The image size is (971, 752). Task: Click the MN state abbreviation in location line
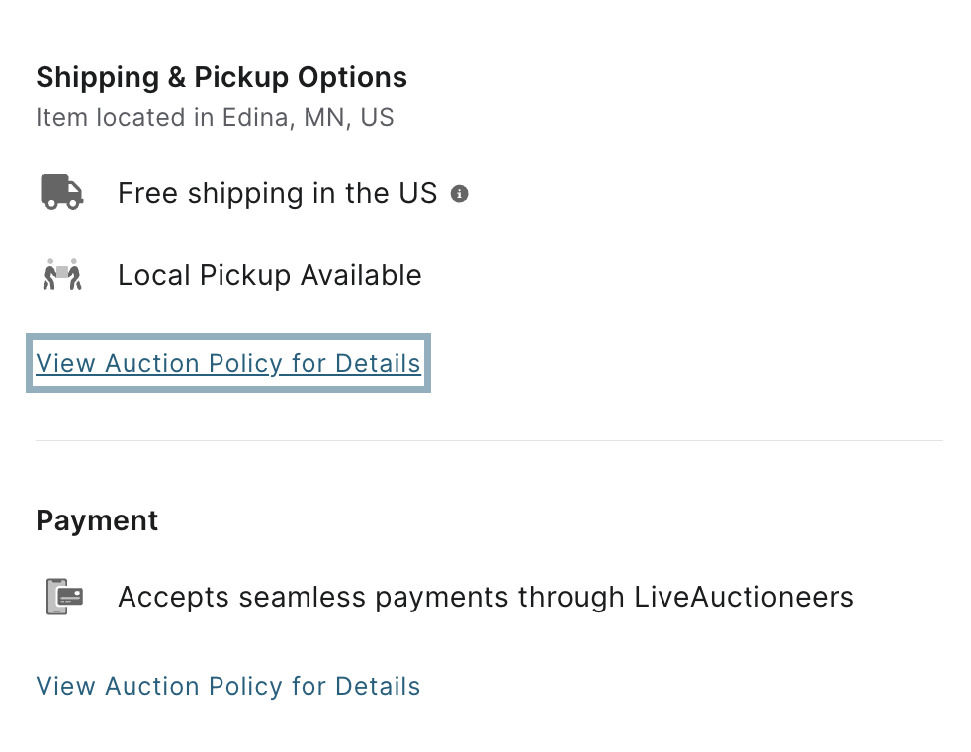click(x=324, y=117)
